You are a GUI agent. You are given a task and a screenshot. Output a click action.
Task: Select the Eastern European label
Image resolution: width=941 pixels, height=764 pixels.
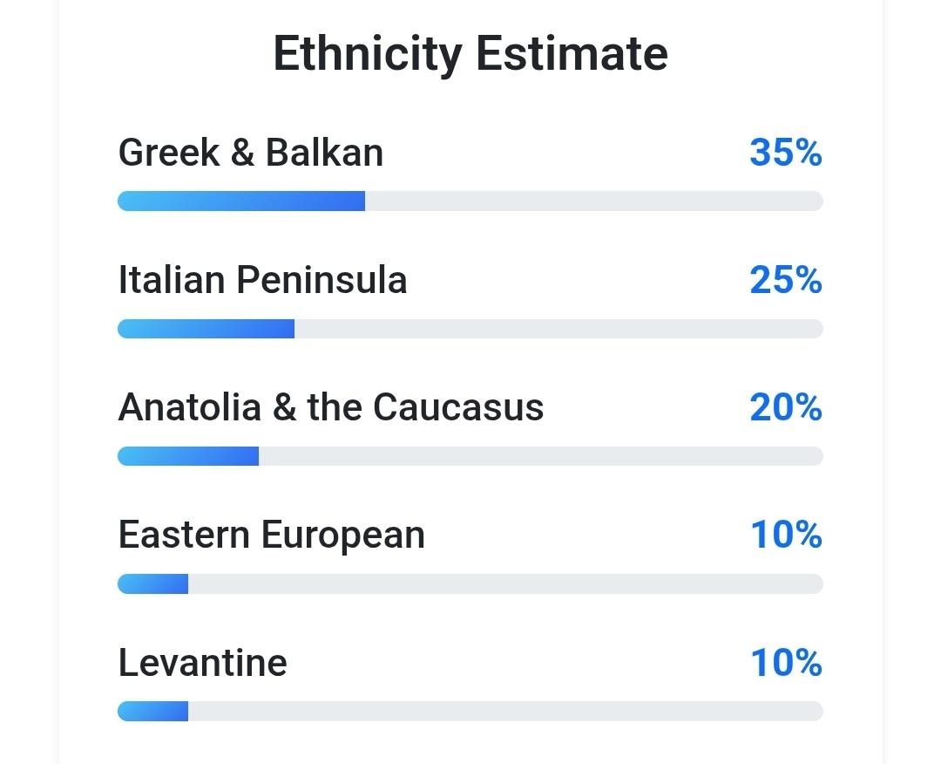pos(271,535)
